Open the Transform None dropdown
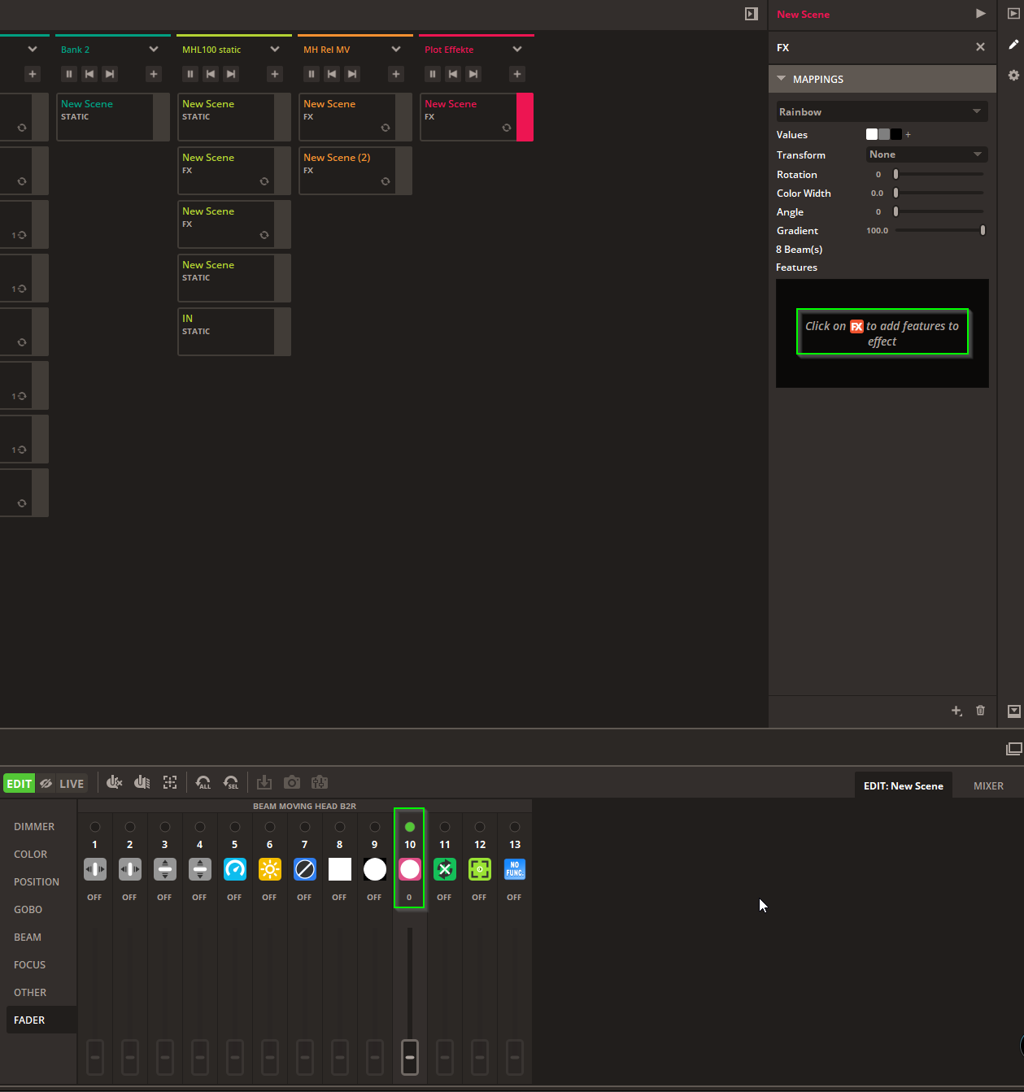Viewport: 1024px width, 1092px height. point(926,154)
